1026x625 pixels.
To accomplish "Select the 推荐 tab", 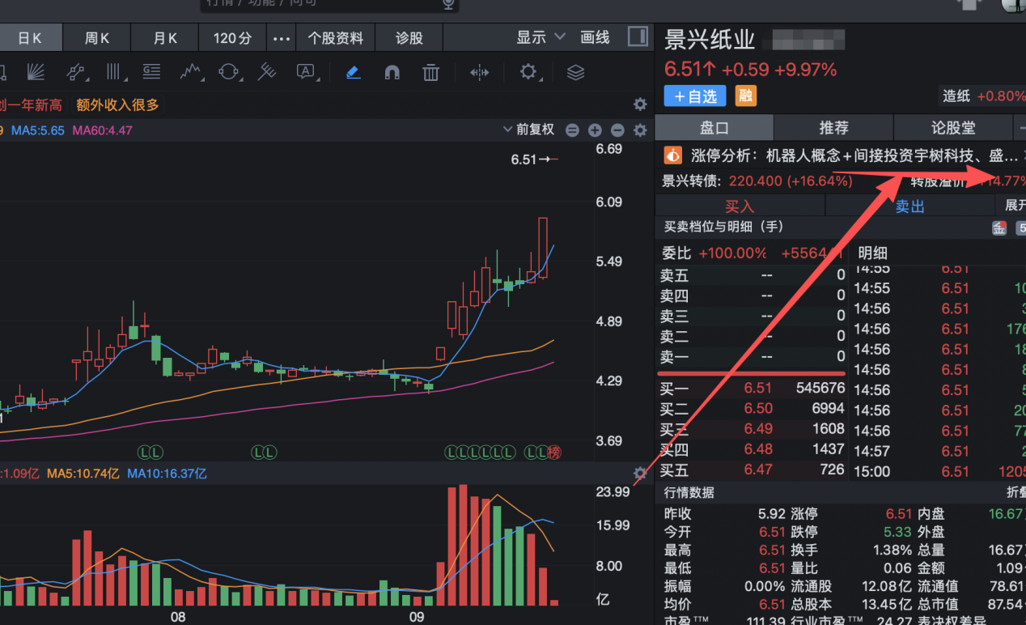I will (833, 128).
